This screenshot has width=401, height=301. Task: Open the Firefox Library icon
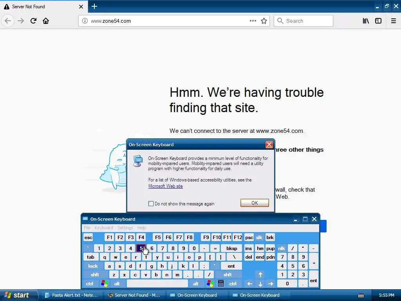pyautogui.click(x=366, y=21)
